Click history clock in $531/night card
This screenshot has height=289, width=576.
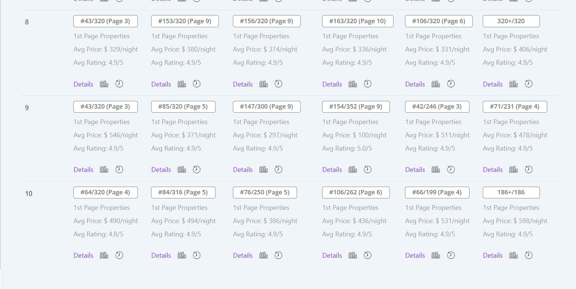point(451,255)
